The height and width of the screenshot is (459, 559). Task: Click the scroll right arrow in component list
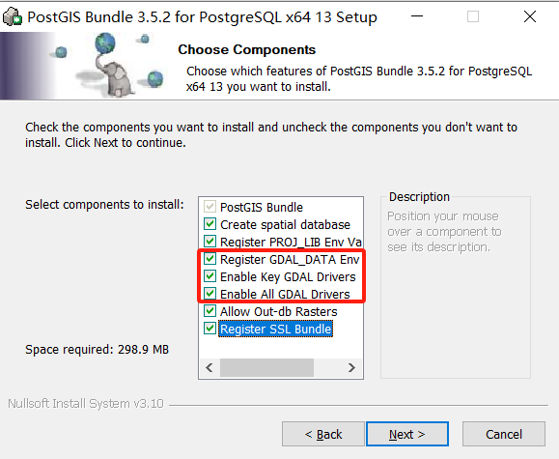coord(351,367)
